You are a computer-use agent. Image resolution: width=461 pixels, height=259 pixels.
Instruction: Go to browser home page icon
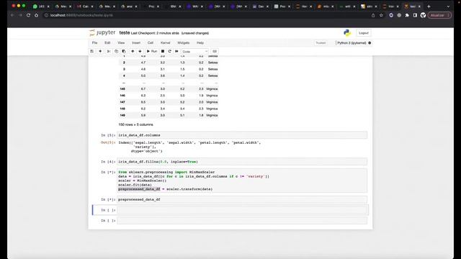click(x=37, y=15)
